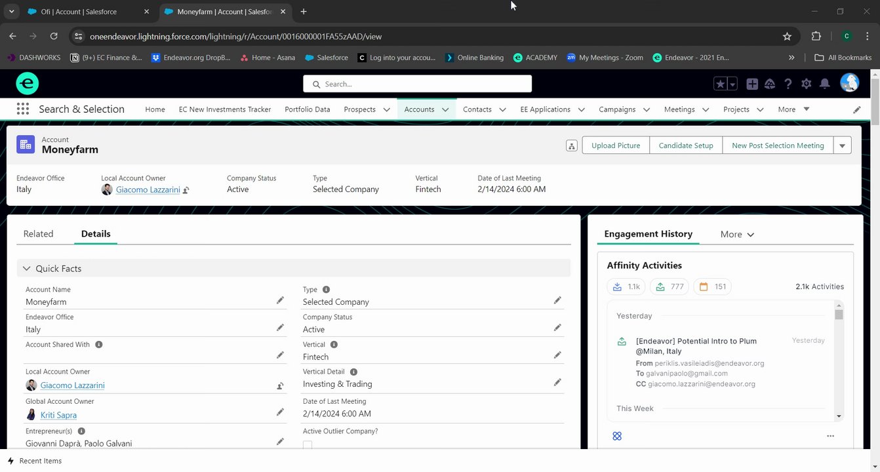The image size is (880, 472).
Task: Change Local Account Owner icon in details
Action: point(280,385)
